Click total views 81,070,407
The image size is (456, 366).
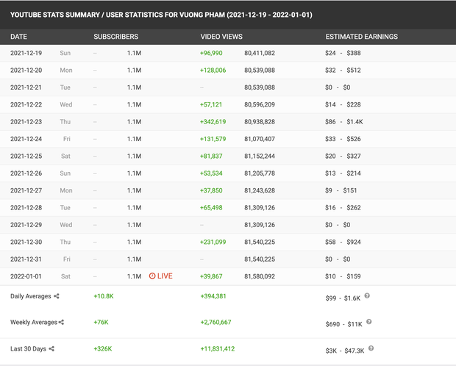(260, 139)
